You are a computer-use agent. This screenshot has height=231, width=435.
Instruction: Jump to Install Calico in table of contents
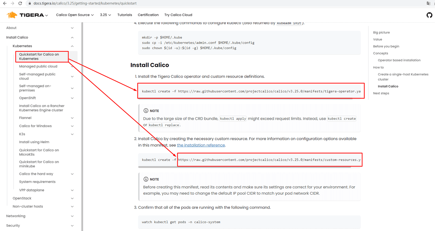[x=388, y=86]
